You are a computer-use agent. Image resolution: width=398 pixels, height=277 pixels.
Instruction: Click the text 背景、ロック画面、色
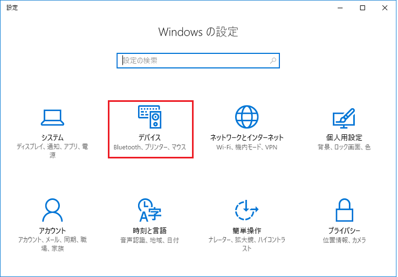click(x=344, y=147)
